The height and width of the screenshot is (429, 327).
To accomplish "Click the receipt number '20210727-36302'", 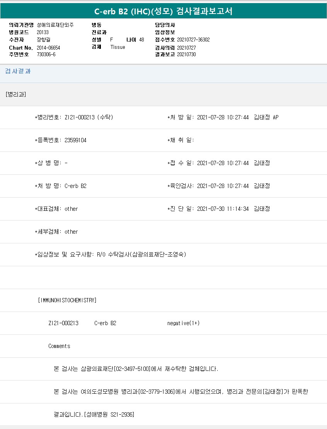I will point(193,40).
